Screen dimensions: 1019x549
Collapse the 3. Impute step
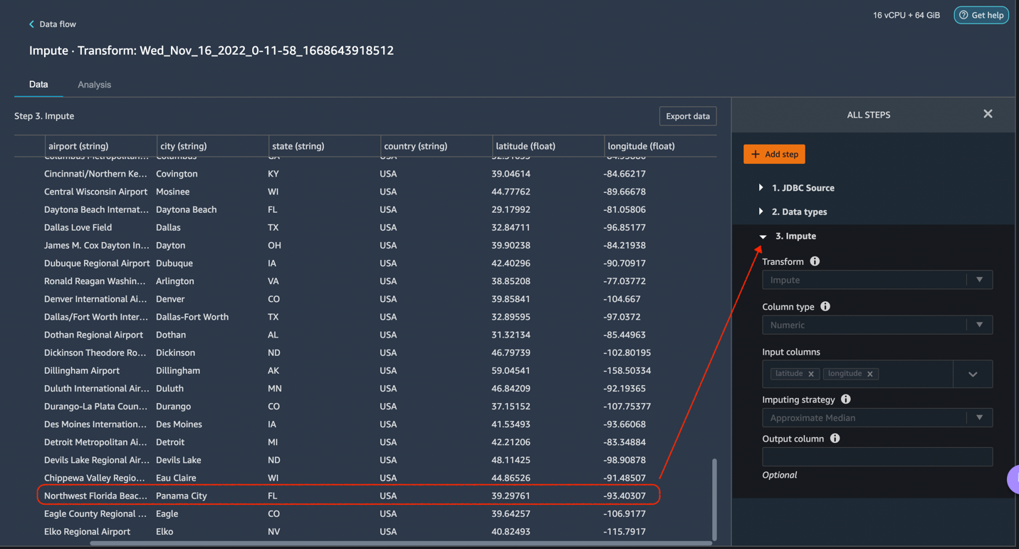pos(763,236)
